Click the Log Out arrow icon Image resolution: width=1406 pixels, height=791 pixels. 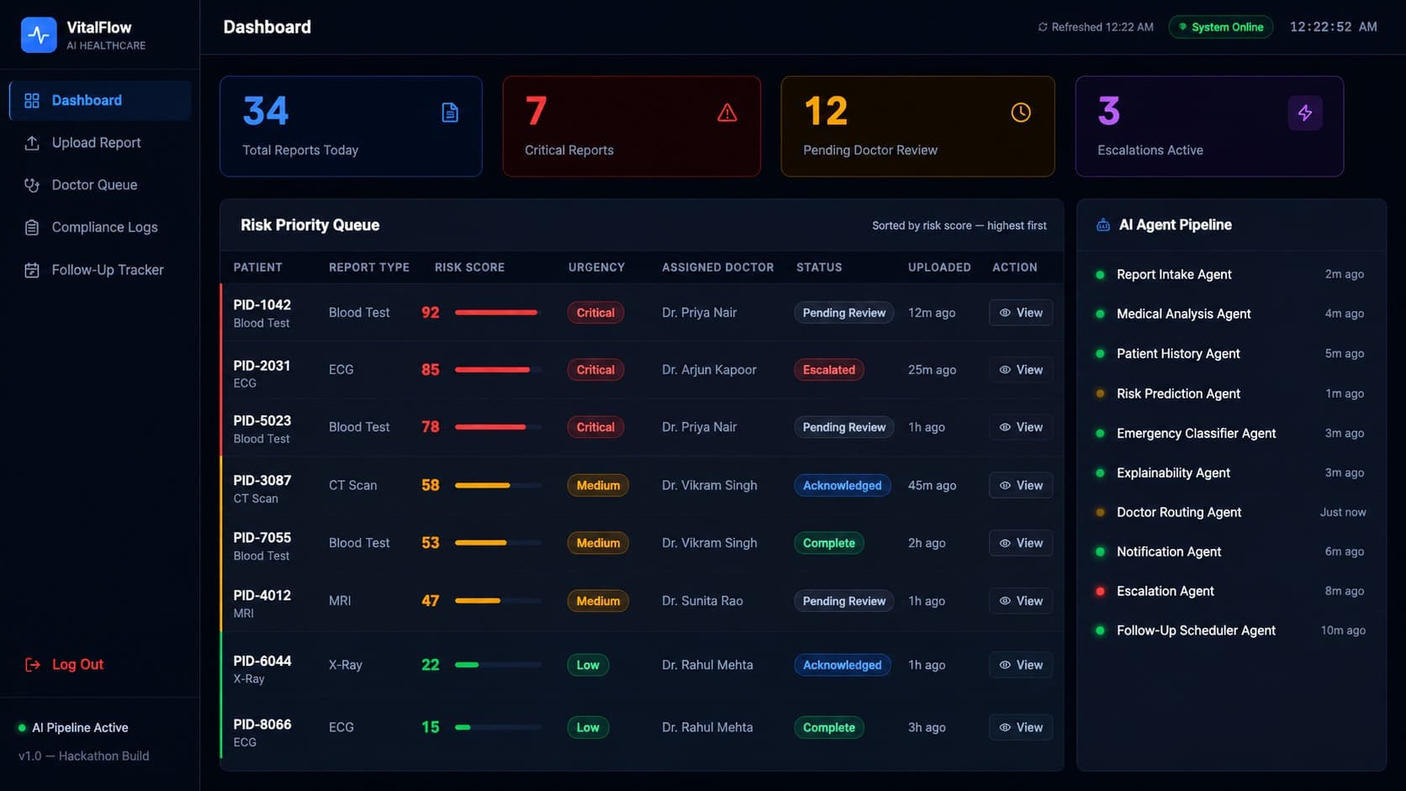pos(33,665)
